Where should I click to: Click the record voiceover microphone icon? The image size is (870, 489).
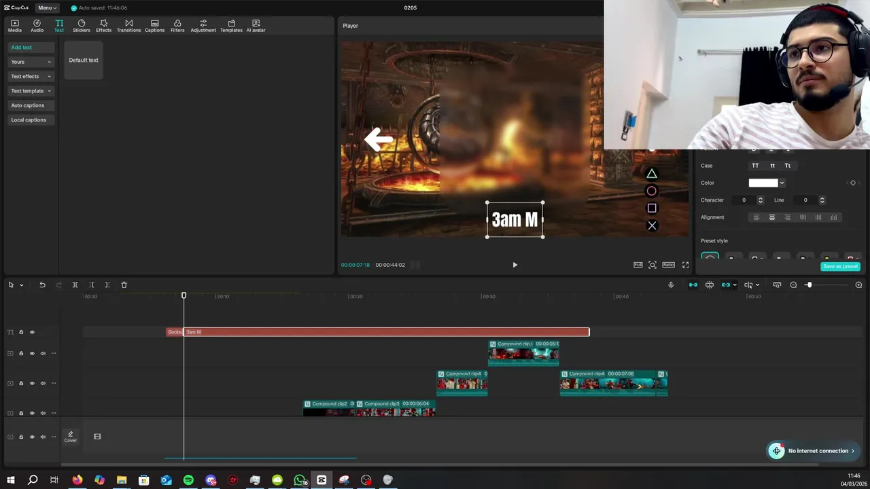tap(671, 285)
